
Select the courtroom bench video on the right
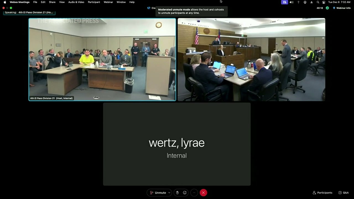251,59
